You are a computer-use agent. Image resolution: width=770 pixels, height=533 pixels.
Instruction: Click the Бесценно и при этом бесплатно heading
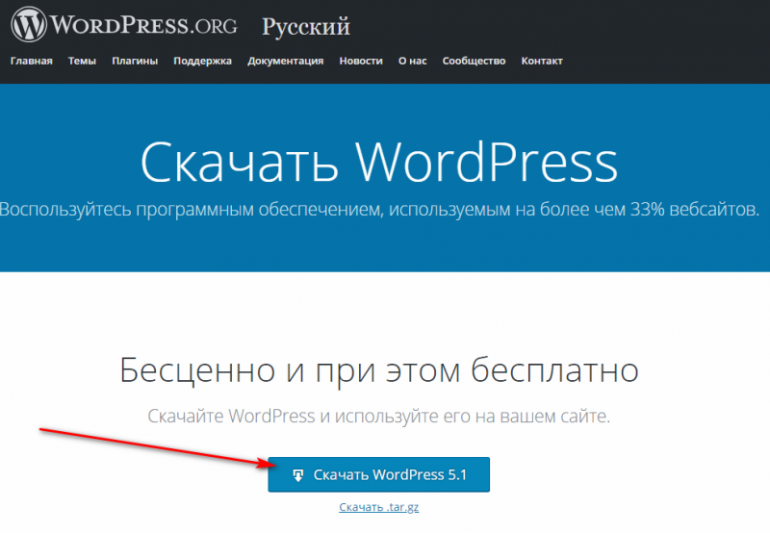click(x=378, y=370)
